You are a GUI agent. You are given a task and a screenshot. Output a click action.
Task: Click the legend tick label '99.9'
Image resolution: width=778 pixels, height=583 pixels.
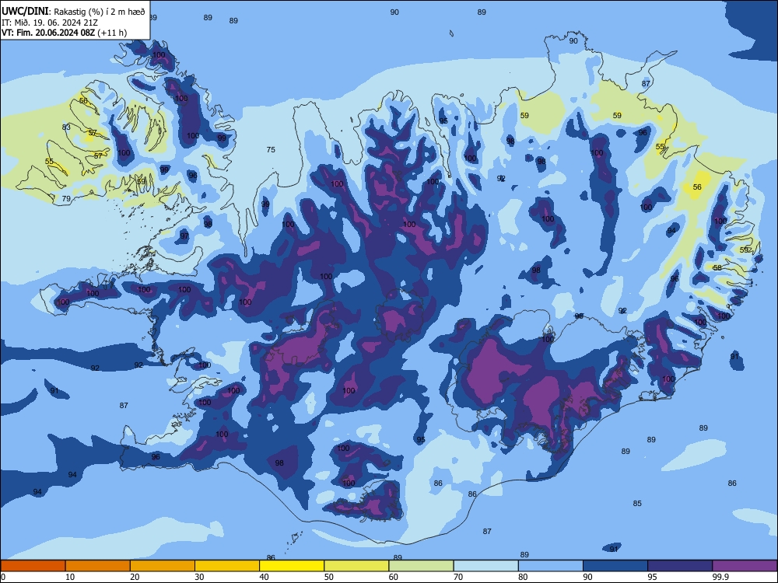click(x=720, y=577)
